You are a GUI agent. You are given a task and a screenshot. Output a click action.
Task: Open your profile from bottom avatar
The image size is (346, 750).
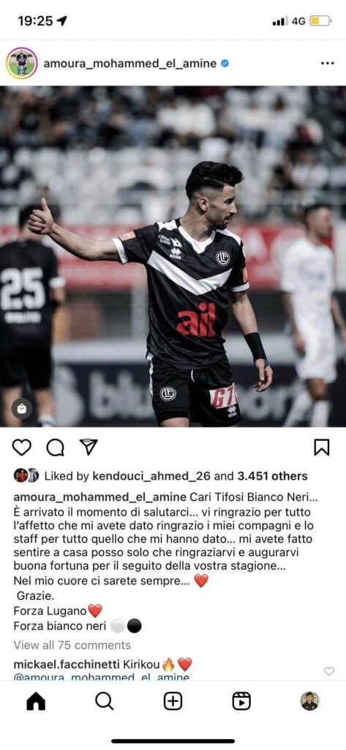(309, 701)
